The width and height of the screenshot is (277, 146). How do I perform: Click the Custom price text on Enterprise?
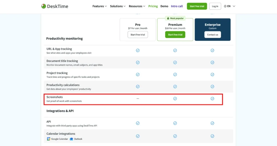point(213,28)
